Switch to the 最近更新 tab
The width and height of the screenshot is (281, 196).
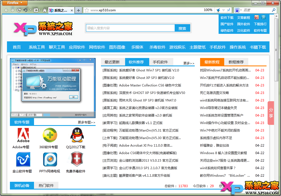(112, 62)
